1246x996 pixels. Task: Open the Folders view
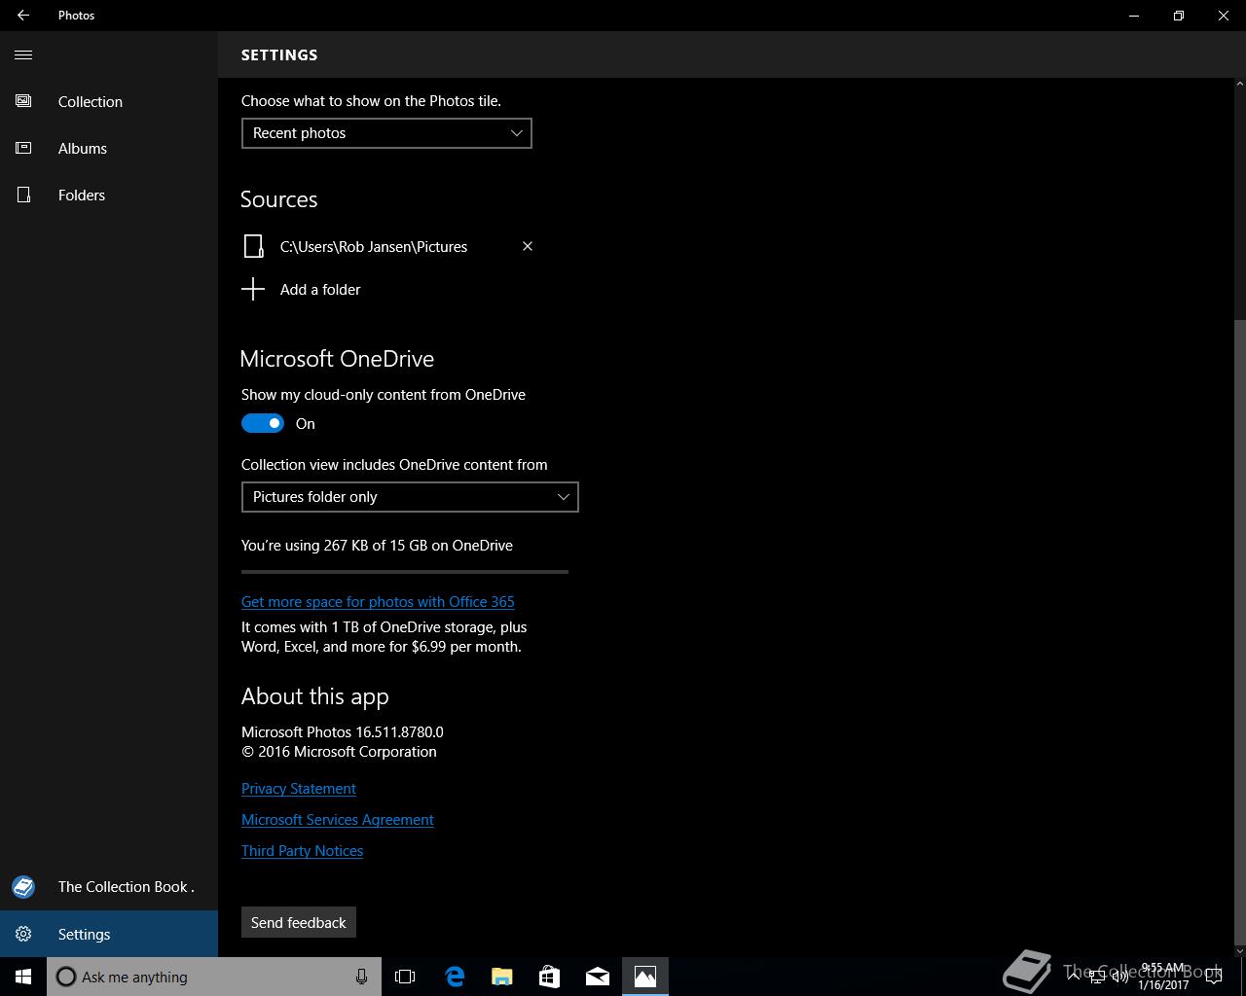[x=109, y=195]
